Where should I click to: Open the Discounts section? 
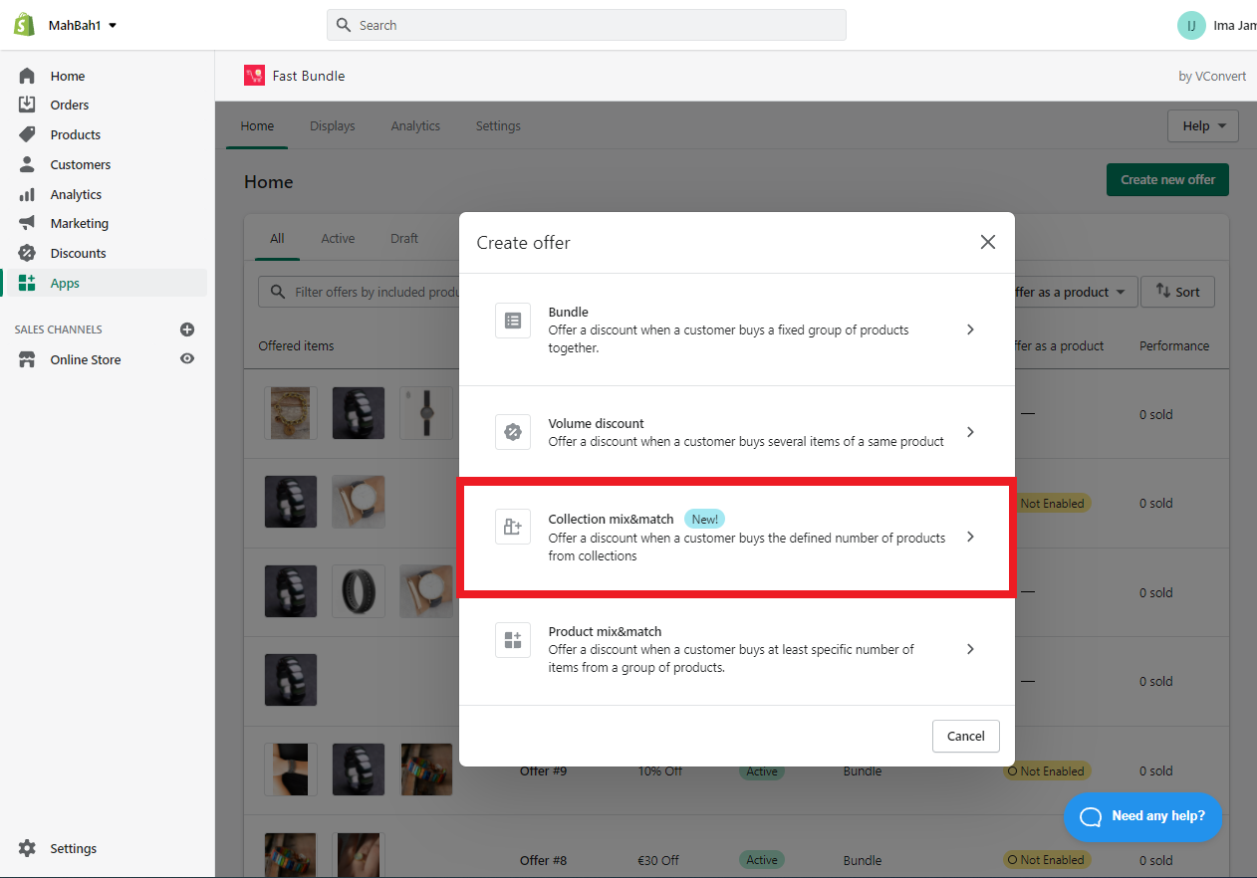point(78,253)
